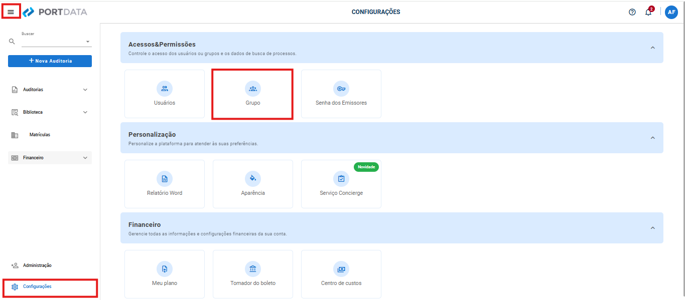Click the Nova Auditoria button
This screenshot has width=685, height=300.
50,61
